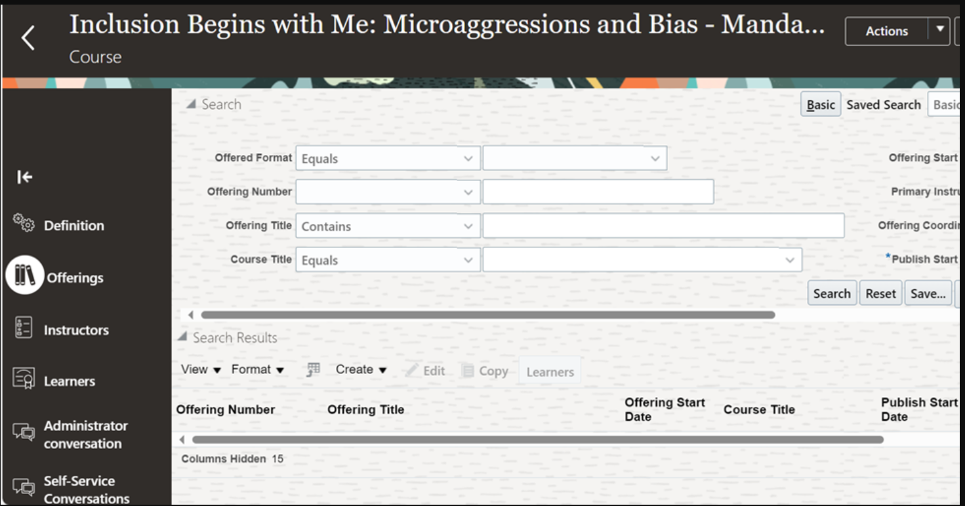Collapse the Search Results section triangle

(182, 337)
